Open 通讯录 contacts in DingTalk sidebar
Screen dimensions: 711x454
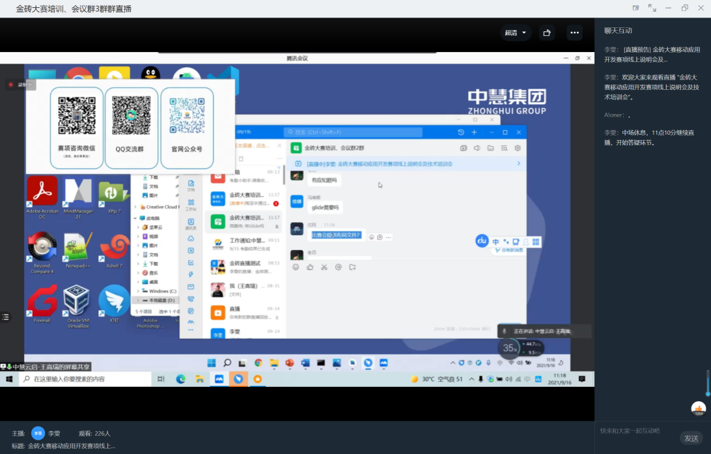(191, 223)
